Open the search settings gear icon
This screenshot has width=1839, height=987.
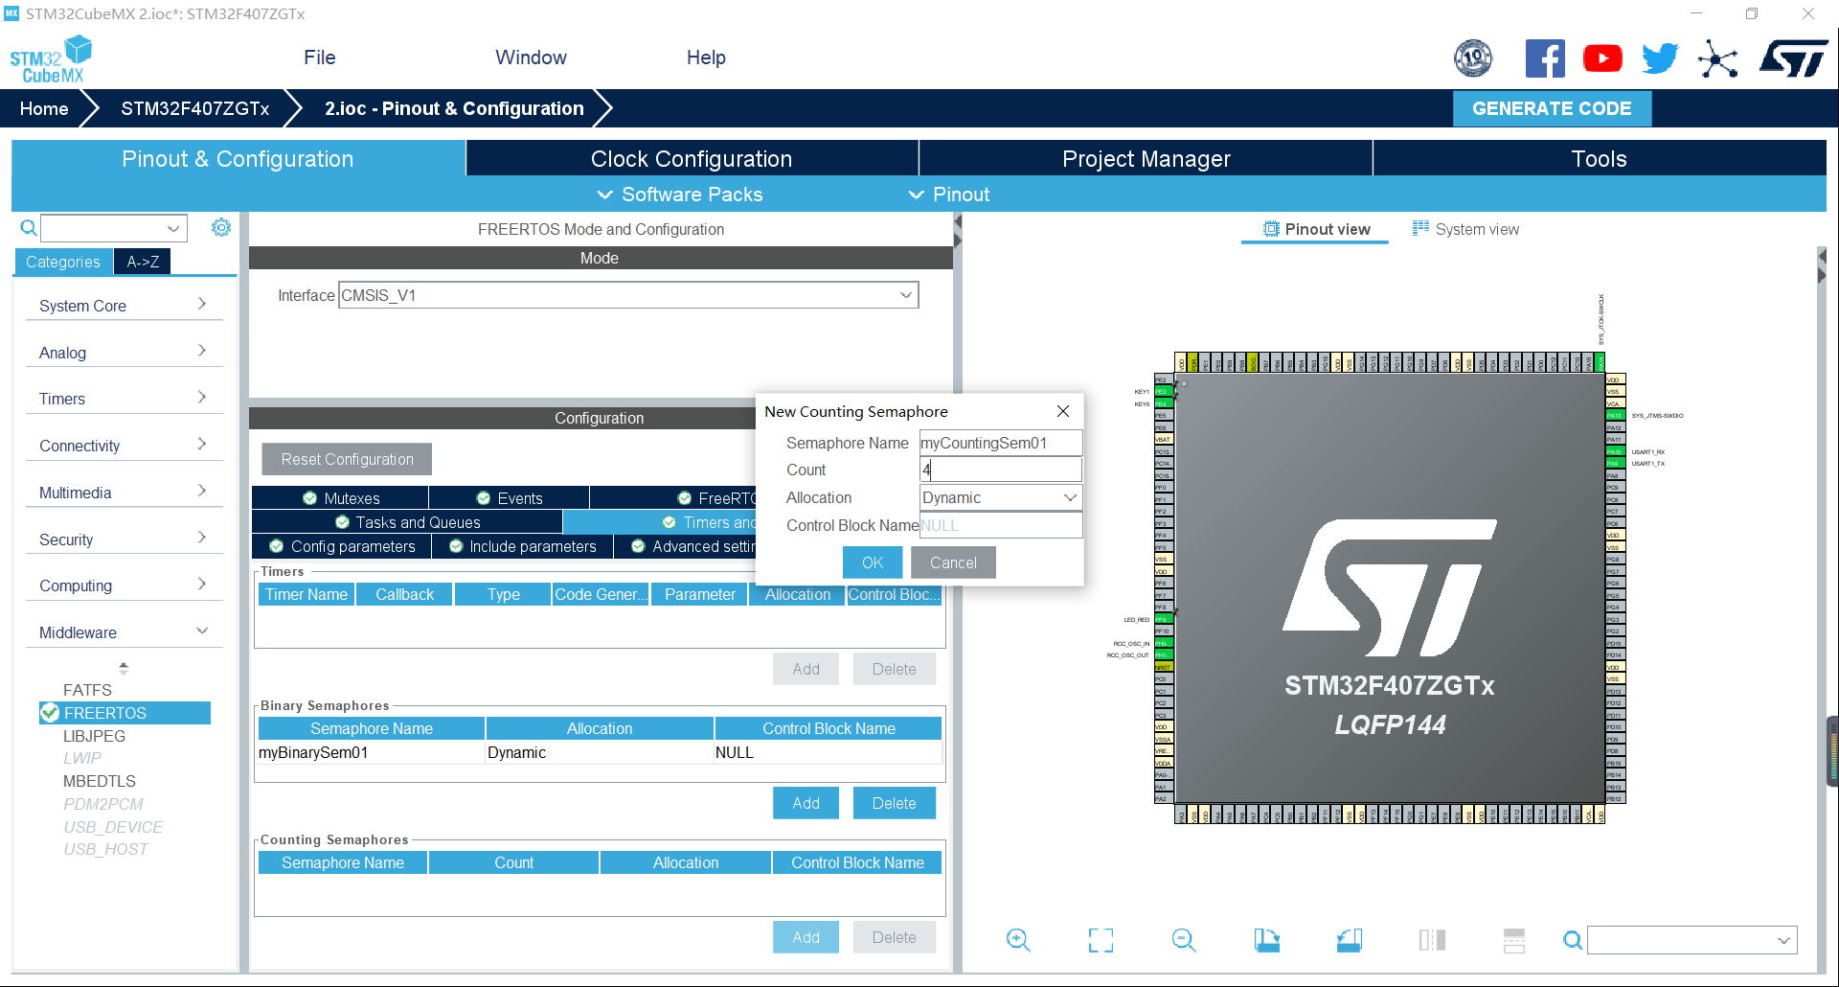click(221, 227)
